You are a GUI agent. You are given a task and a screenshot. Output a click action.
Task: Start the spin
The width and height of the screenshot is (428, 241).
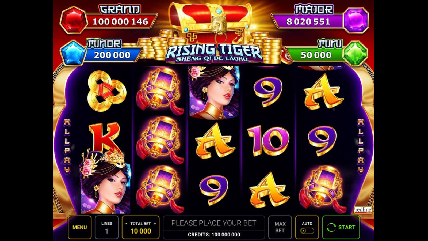(x=341, y=227)
